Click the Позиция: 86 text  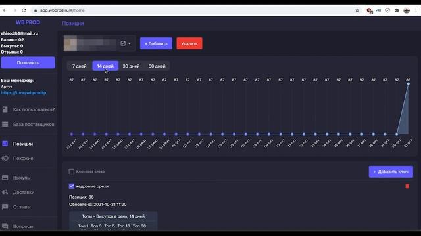[x=82, y=197]
